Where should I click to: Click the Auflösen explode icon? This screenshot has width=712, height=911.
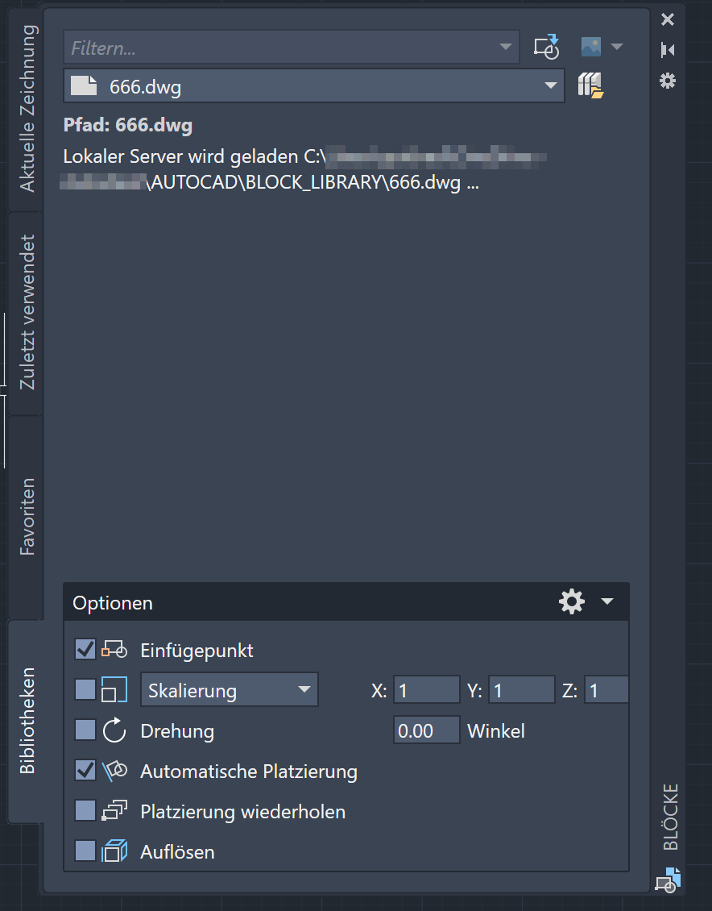point(113,851)
